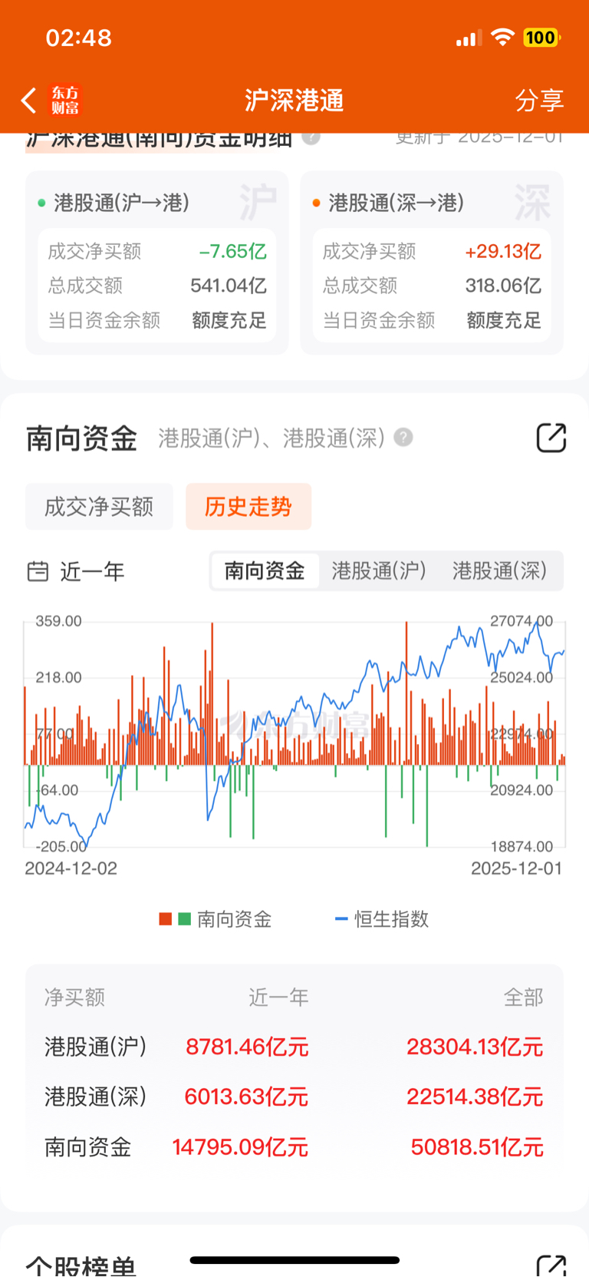This screenshot has height=1277, width=589.
Task: Tap the 318.06亿 total turnover value
Action: (503, 286)
